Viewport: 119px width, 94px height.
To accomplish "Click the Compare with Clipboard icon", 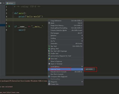I will click(49, 77).
